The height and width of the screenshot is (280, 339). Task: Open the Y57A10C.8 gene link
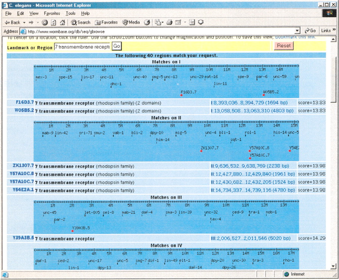click(22, 174)
